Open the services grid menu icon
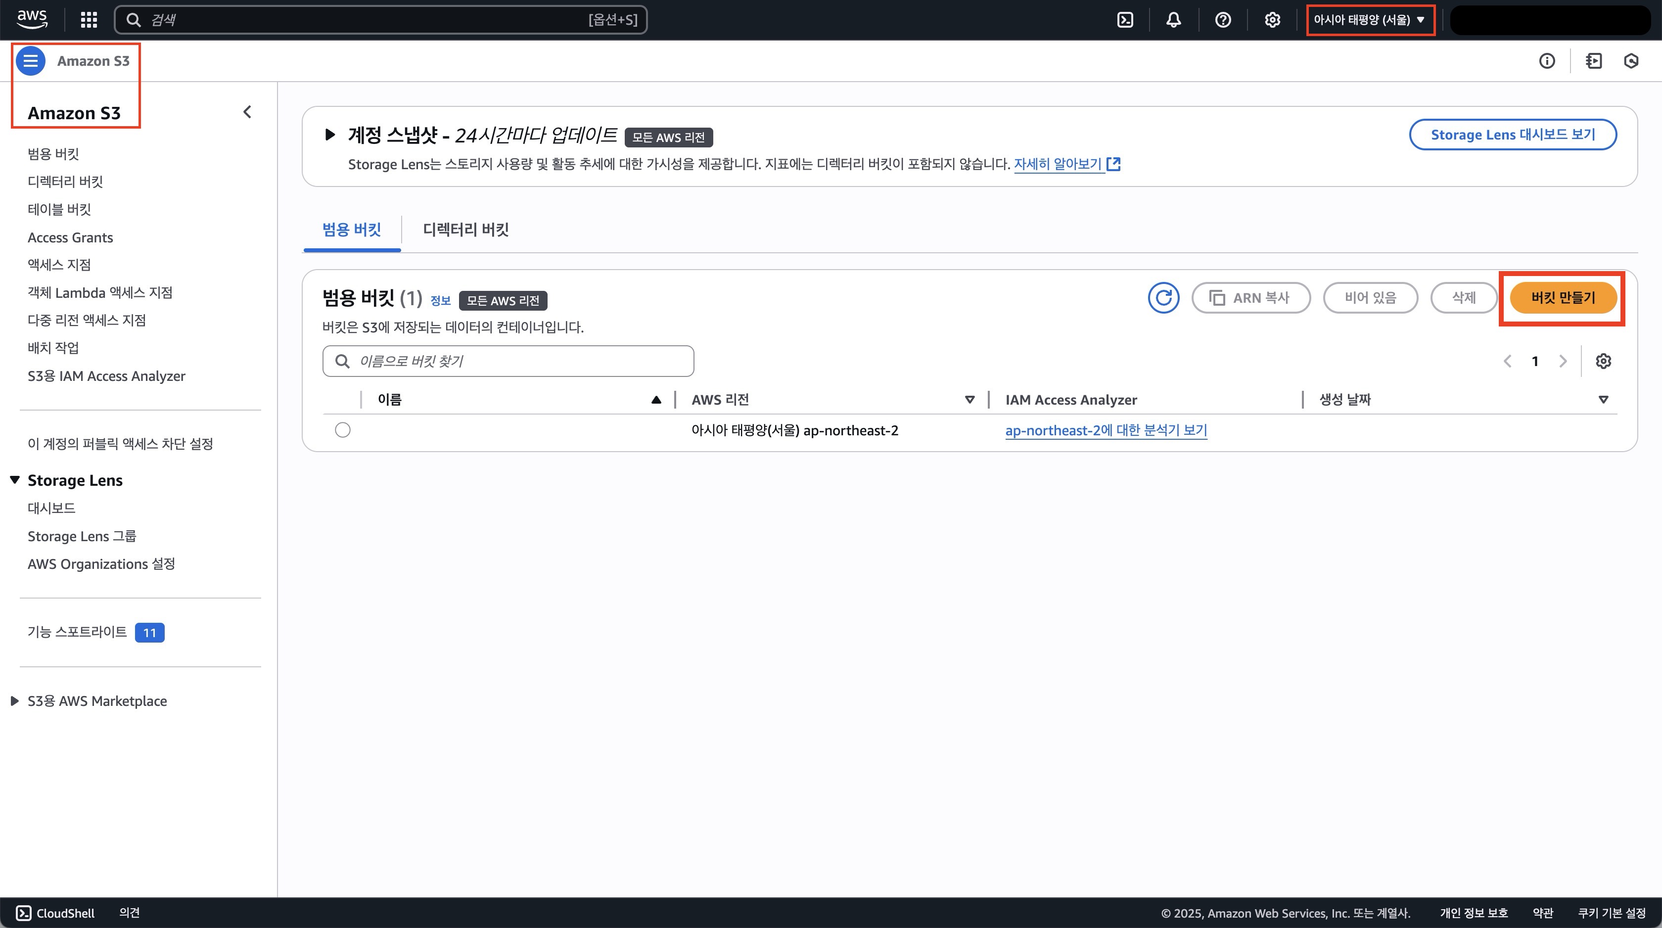Screen dimensions: 1662x928 click(89, 20)
